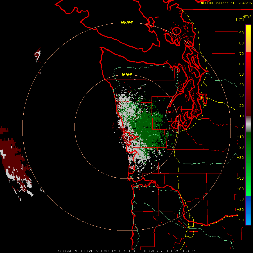Click the positive 40 value on velocity scale
The width and height of the screenshot is (253, 253).
pos(241,85)
